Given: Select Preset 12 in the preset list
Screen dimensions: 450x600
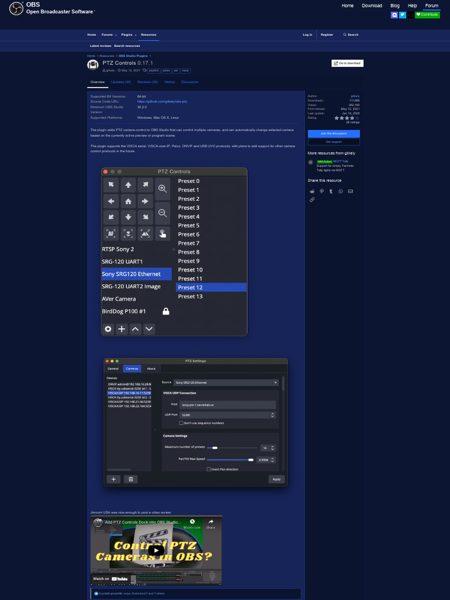Looking at the screenshot, I should coord(211,287).
